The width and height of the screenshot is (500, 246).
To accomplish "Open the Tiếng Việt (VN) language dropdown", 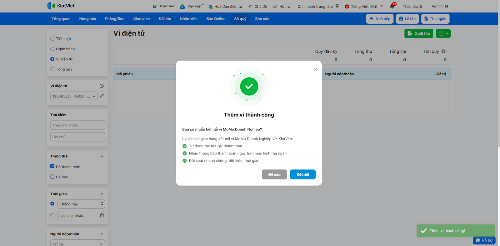I will [x=364, y=6].
